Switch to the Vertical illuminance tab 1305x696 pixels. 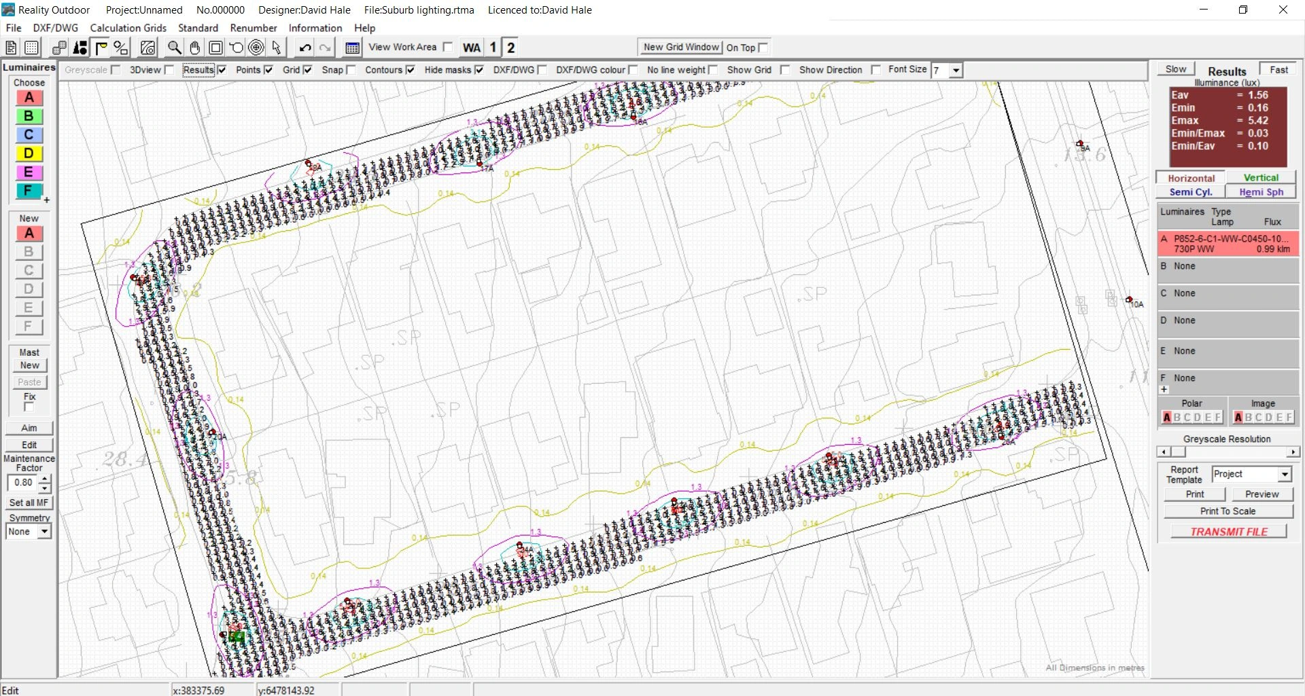[x=1261, y=178]
